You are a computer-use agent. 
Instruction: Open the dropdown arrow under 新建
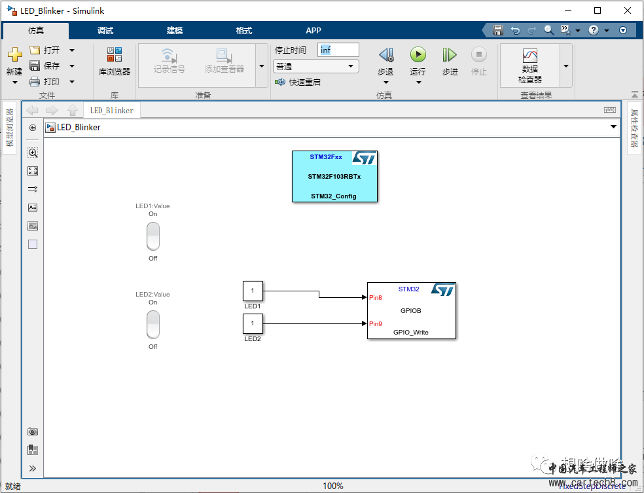15,82
